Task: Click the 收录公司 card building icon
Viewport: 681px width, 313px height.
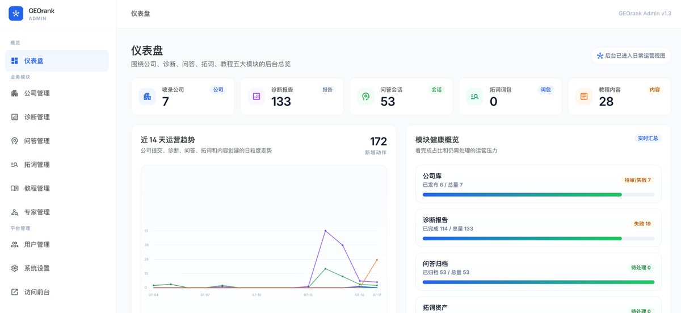Action: [148, 97]
